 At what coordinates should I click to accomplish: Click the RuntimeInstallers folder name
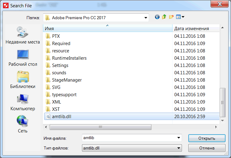coord(69,58)
